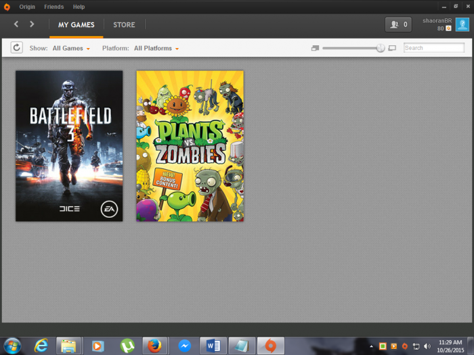The image size is (474, 355).
Task: Open the Windows Start menu
Action: click(x=12, y=346)
